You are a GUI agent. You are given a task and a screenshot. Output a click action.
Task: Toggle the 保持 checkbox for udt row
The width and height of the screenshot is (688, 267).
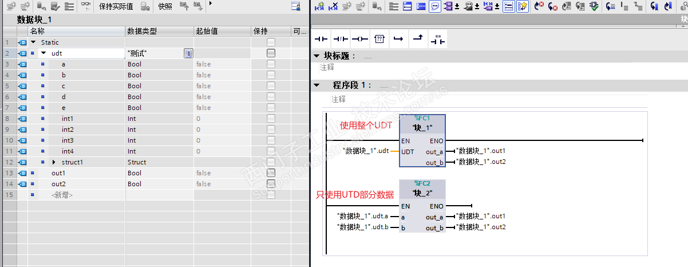click(x=271, y=53)
